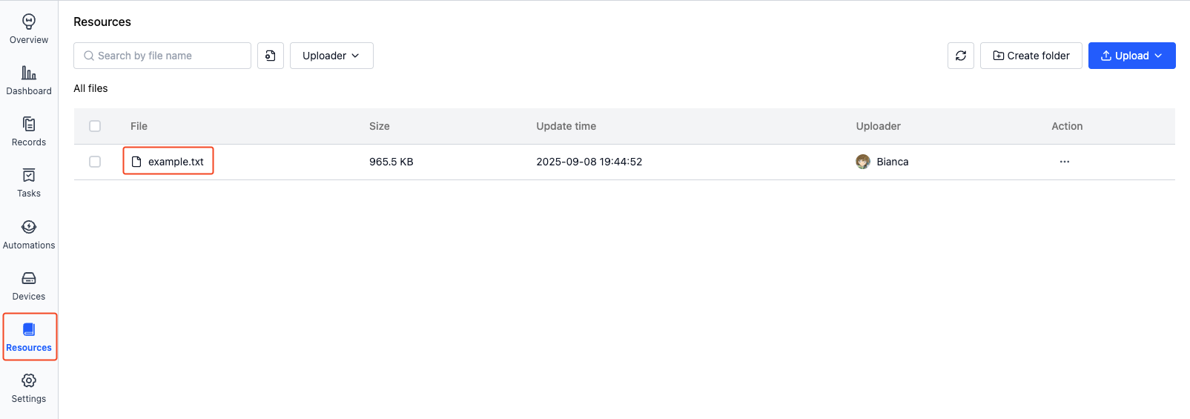This screenshot has width=1190, height=419.
Task: Expand the Uploader filter dropdown
Action: coord(331,56)
